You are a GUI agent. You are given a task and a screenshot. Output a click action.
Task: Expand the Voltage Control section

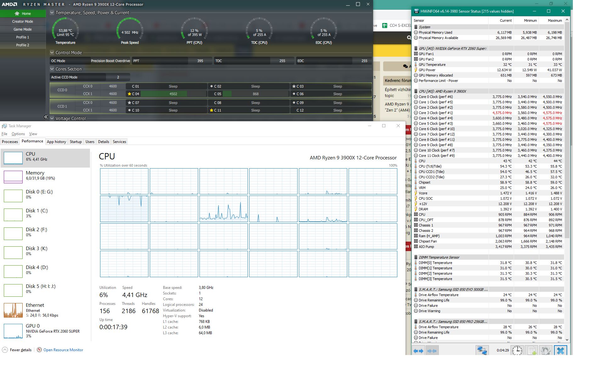(x=52, y=118)
